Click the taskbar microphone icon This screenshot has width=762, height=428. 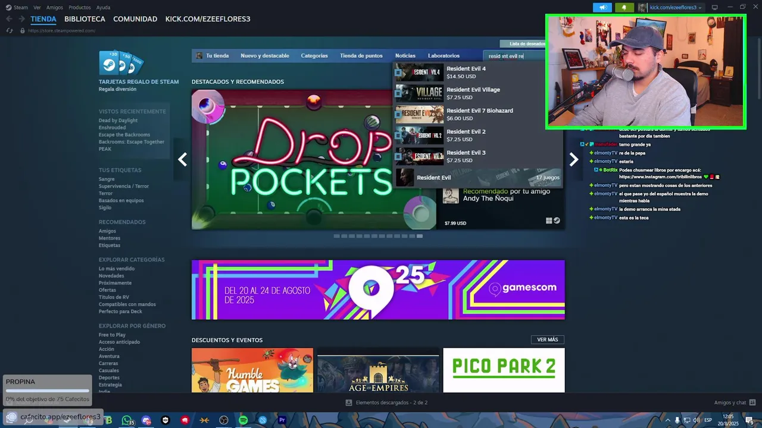point(677,420)
